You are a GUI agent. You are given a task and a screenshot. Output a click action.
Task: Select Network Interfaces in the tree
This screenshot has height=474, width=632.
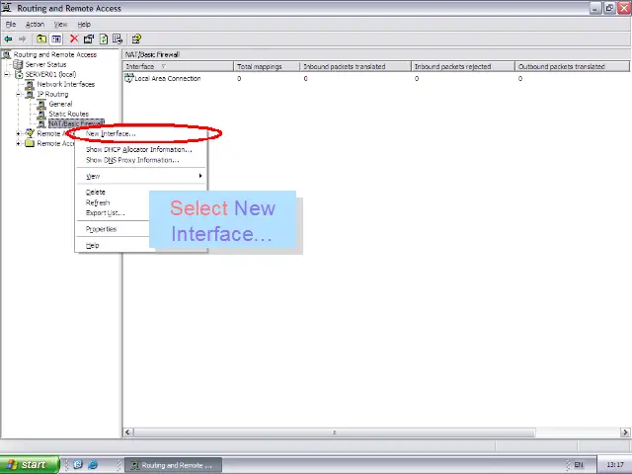tap(66, 84)
